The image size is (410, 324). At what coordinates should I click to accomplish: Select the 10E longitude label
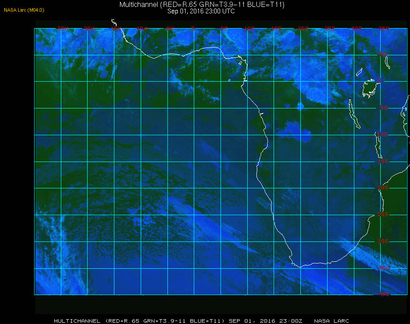(249, 29)
